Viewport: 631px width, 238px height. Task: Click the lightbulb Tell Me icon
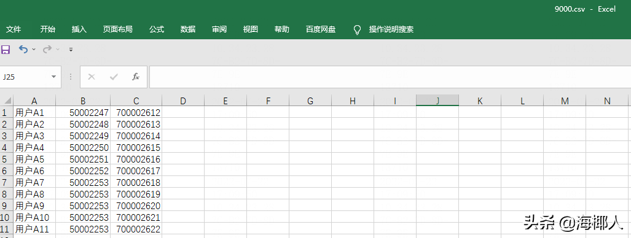click(x=357, y=29)
